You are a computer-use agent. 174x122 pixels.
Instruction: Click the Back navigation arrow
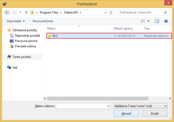[x=7, y=12]
